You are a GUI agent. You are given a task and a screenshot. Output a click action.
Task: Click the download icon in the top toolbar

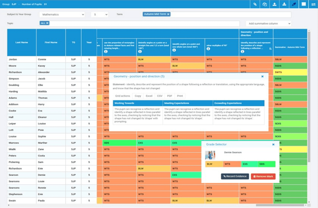click(x=284, y=4)
